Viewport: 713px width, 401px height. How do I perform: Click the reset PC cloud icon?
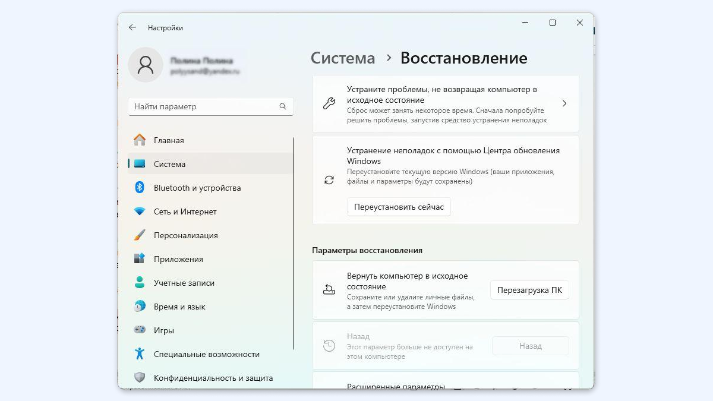[x=329, y=290]
